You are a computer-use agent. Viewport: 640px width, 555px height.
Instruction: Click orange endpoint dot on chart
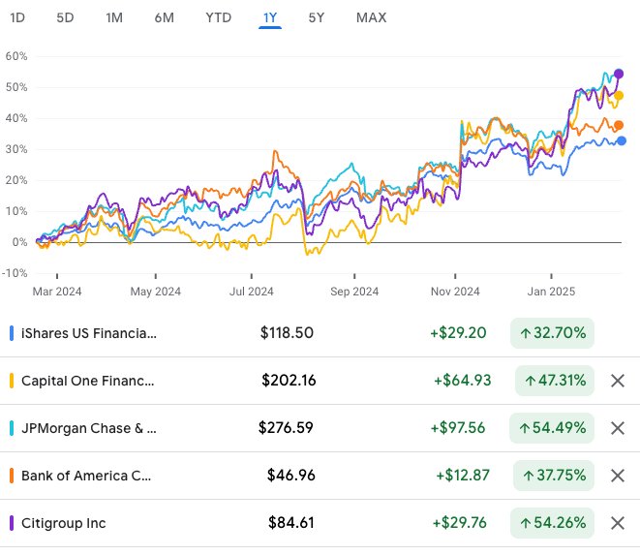point(619,125)
